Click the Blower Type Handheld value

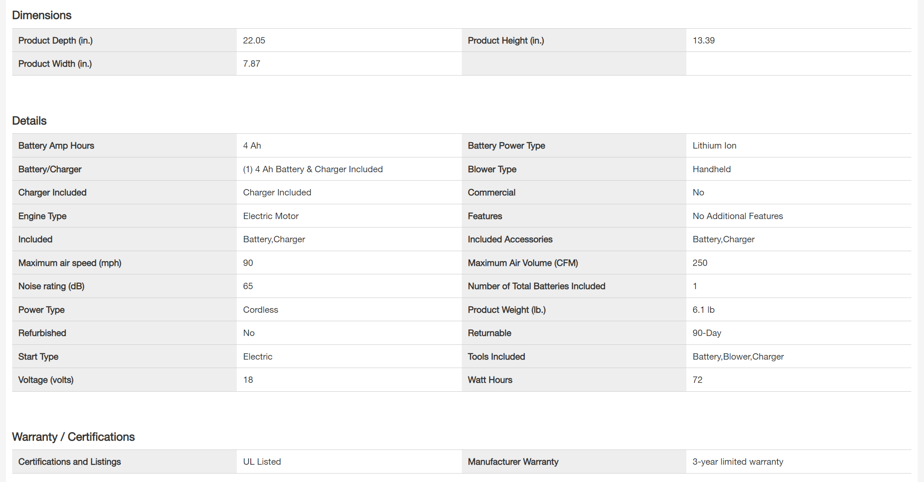tap(711, 169)
